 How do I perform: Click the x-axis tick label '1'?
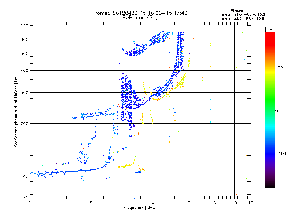[29, 203]
